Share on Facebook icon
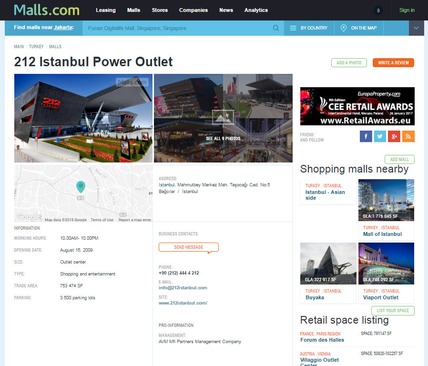 coord(366,136)
